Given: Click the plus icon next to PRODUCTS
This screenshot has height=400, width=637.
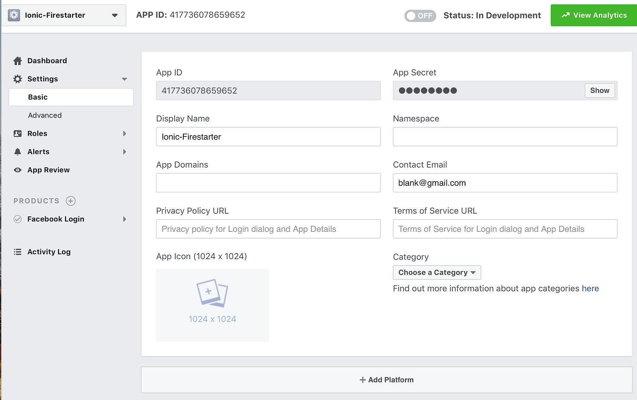Looking at the screenshot, I should 71,200.
